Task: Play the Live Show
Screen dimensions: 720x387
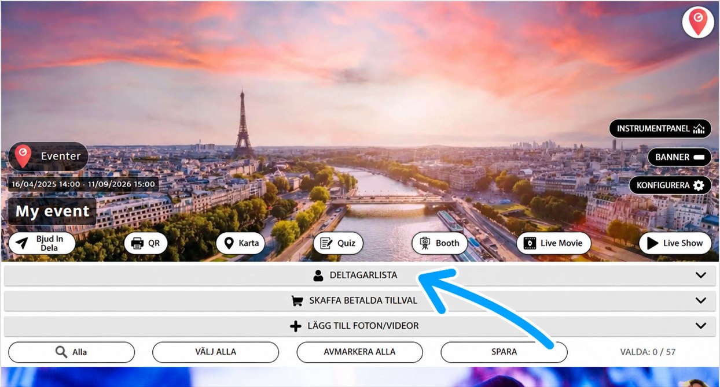Action: click(x=675, y=243)
